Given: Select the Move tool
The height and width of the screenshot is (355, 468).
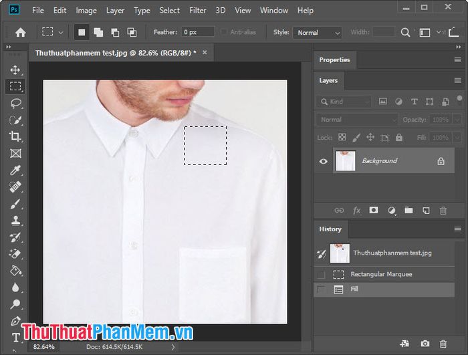Looking at the screenshot, I should click(15, 70).
